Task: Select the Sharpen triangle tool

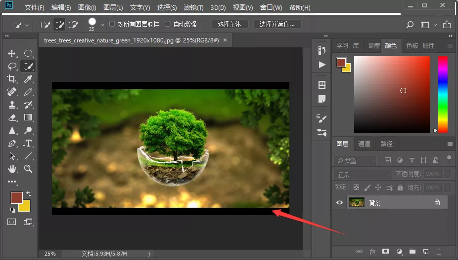Action: tap(12, 130)
